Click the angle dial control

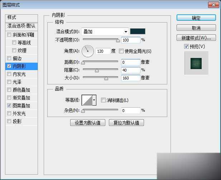[87, 51]
